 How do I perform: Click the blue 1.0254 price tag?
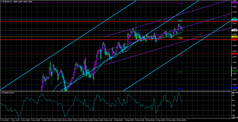(x=235, y=88)
